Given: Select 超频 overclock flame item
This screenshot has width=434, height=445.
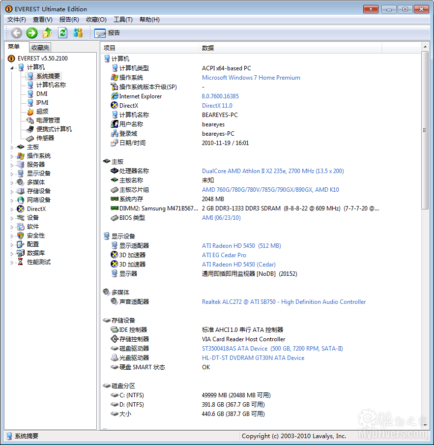Looking at the screenshot, I should pyautogui.click(x=42, y=112).
